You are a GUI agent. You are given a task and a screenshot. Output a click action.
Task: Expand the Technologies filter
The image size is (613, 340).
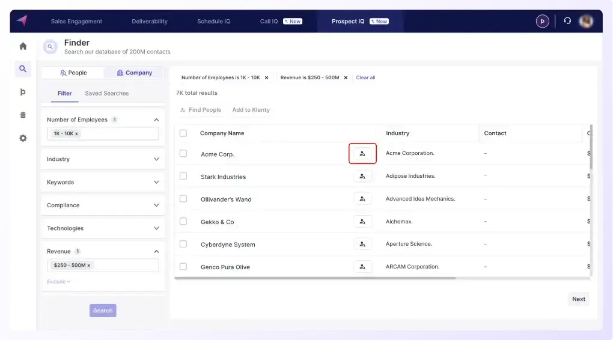tap(156, 228)
